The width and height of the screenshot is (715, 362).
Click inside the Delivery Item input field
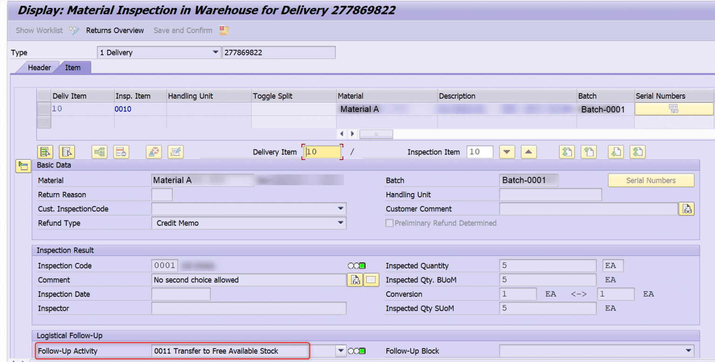[x=321, y=152]
